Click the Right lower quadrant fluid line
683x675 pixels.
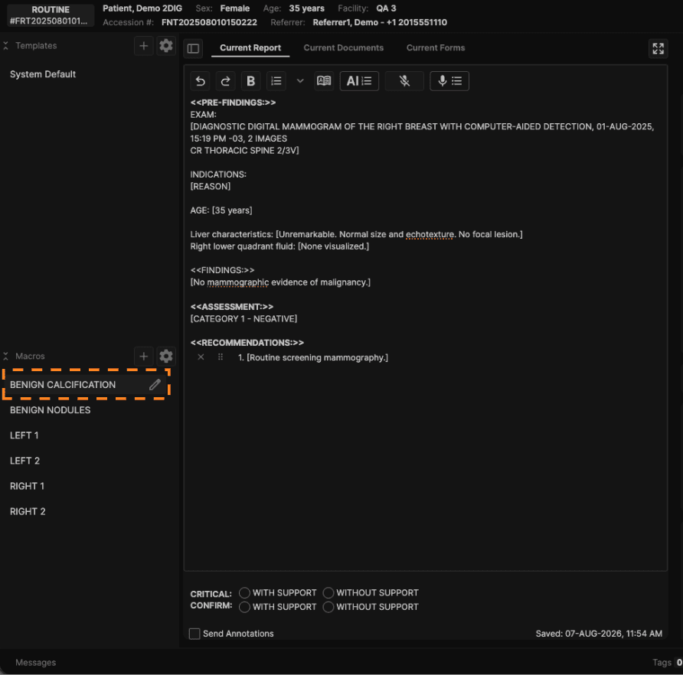tap(279, 246)
